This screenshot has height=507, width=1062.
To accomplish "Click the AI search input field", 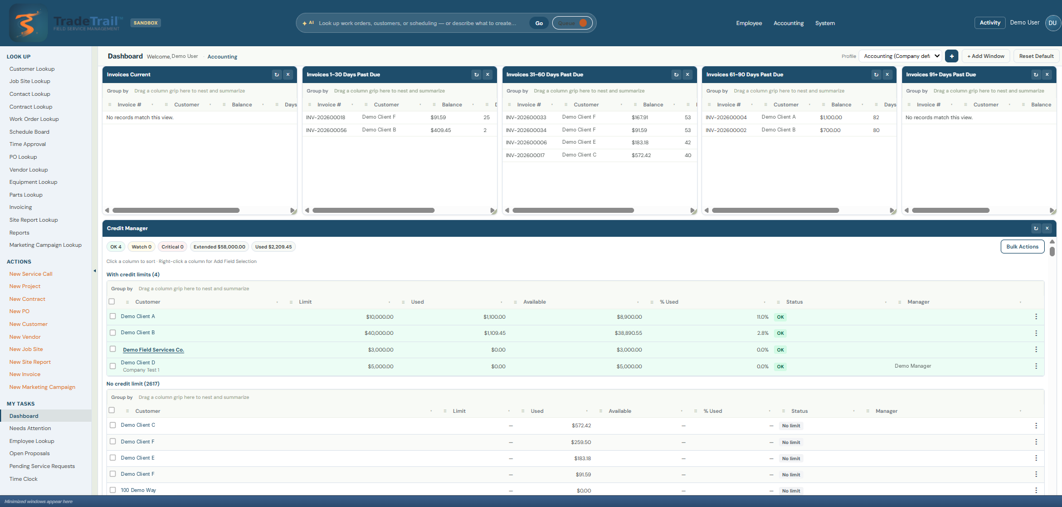I will coord(418,23).
